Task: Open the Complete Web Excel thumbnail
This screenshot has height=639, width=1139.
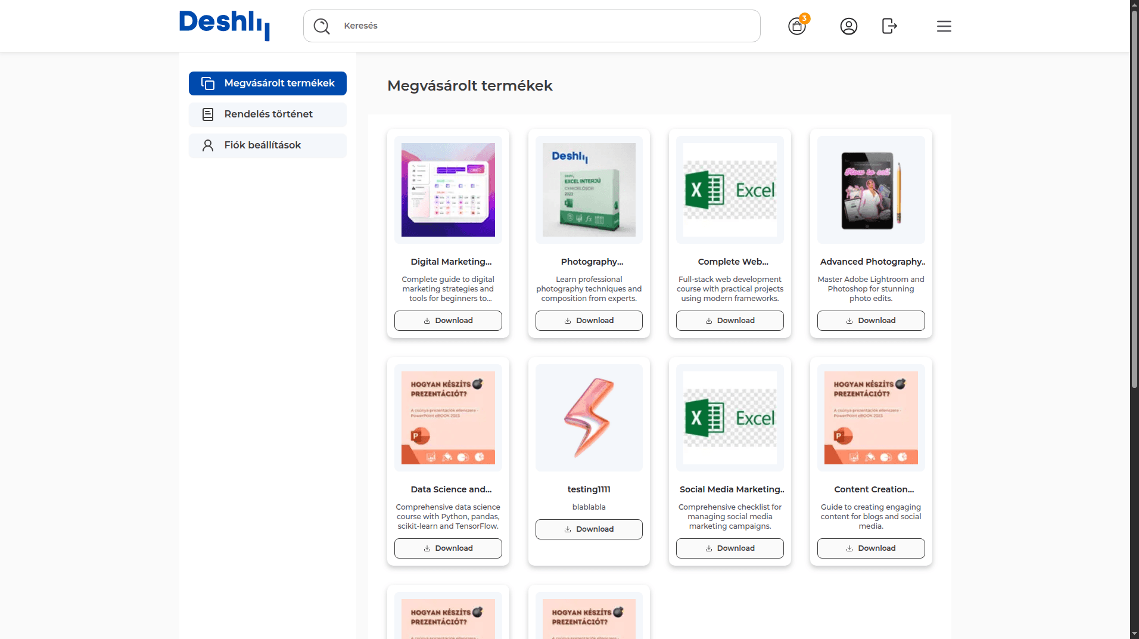Action: tap(730, 190)
